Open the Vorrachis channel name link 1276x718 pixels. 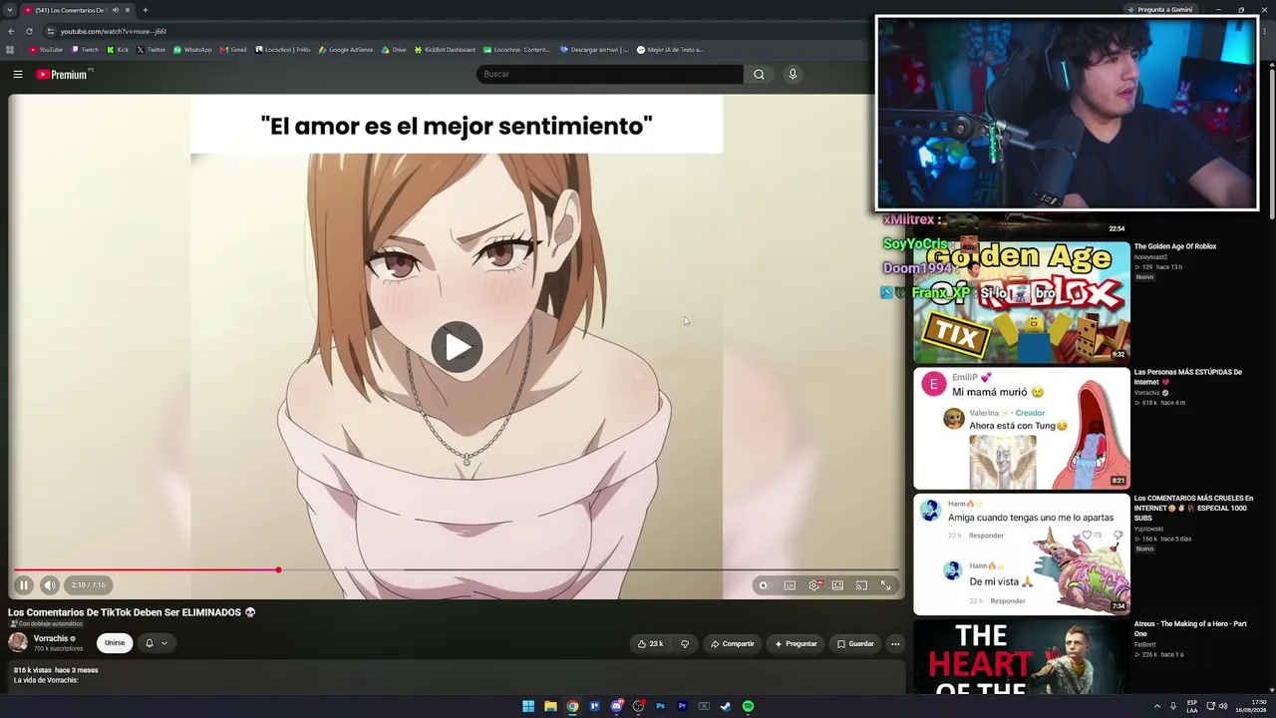[51, 638]
